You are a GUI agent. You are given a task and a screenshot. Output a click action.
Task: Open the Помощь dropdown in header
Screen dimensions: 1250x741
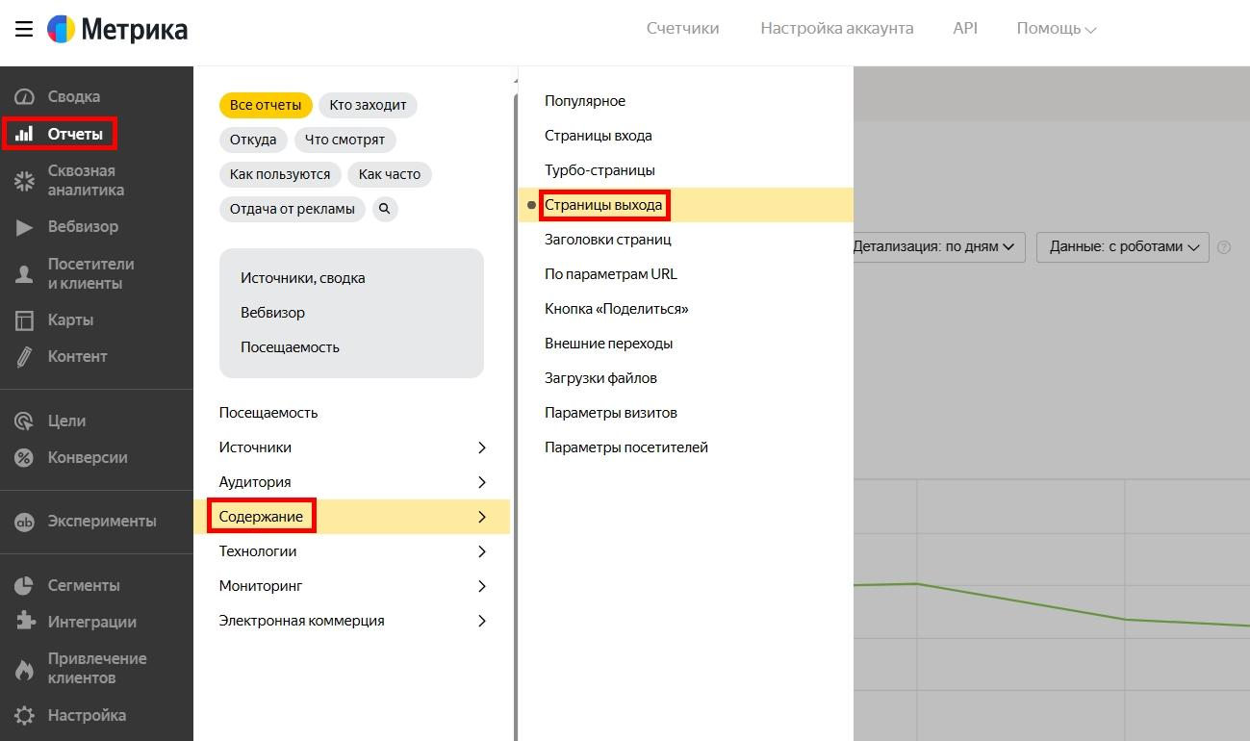point(1057,29)
